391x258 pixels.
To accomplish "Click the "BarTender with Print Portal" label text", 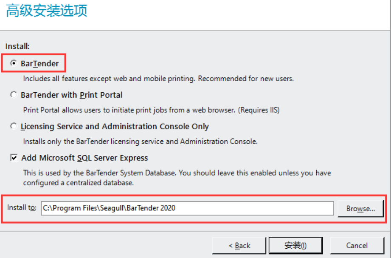I will [x=71, y=95].
